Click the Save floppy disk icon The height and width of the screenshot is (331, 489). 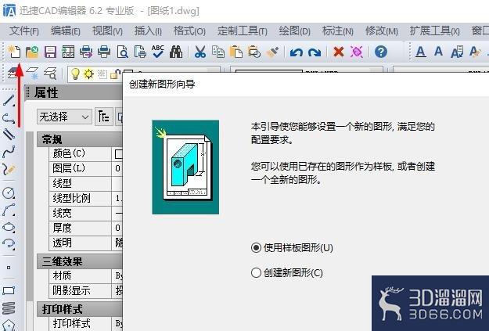point(50,52)
